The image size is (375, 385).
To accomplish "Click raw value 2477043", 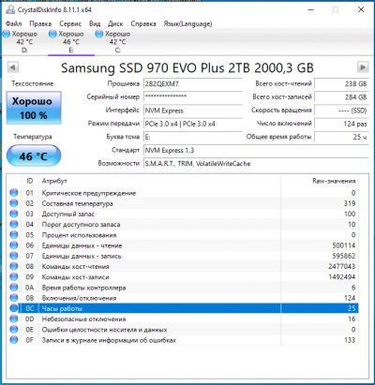I will [x=342, y=267].
